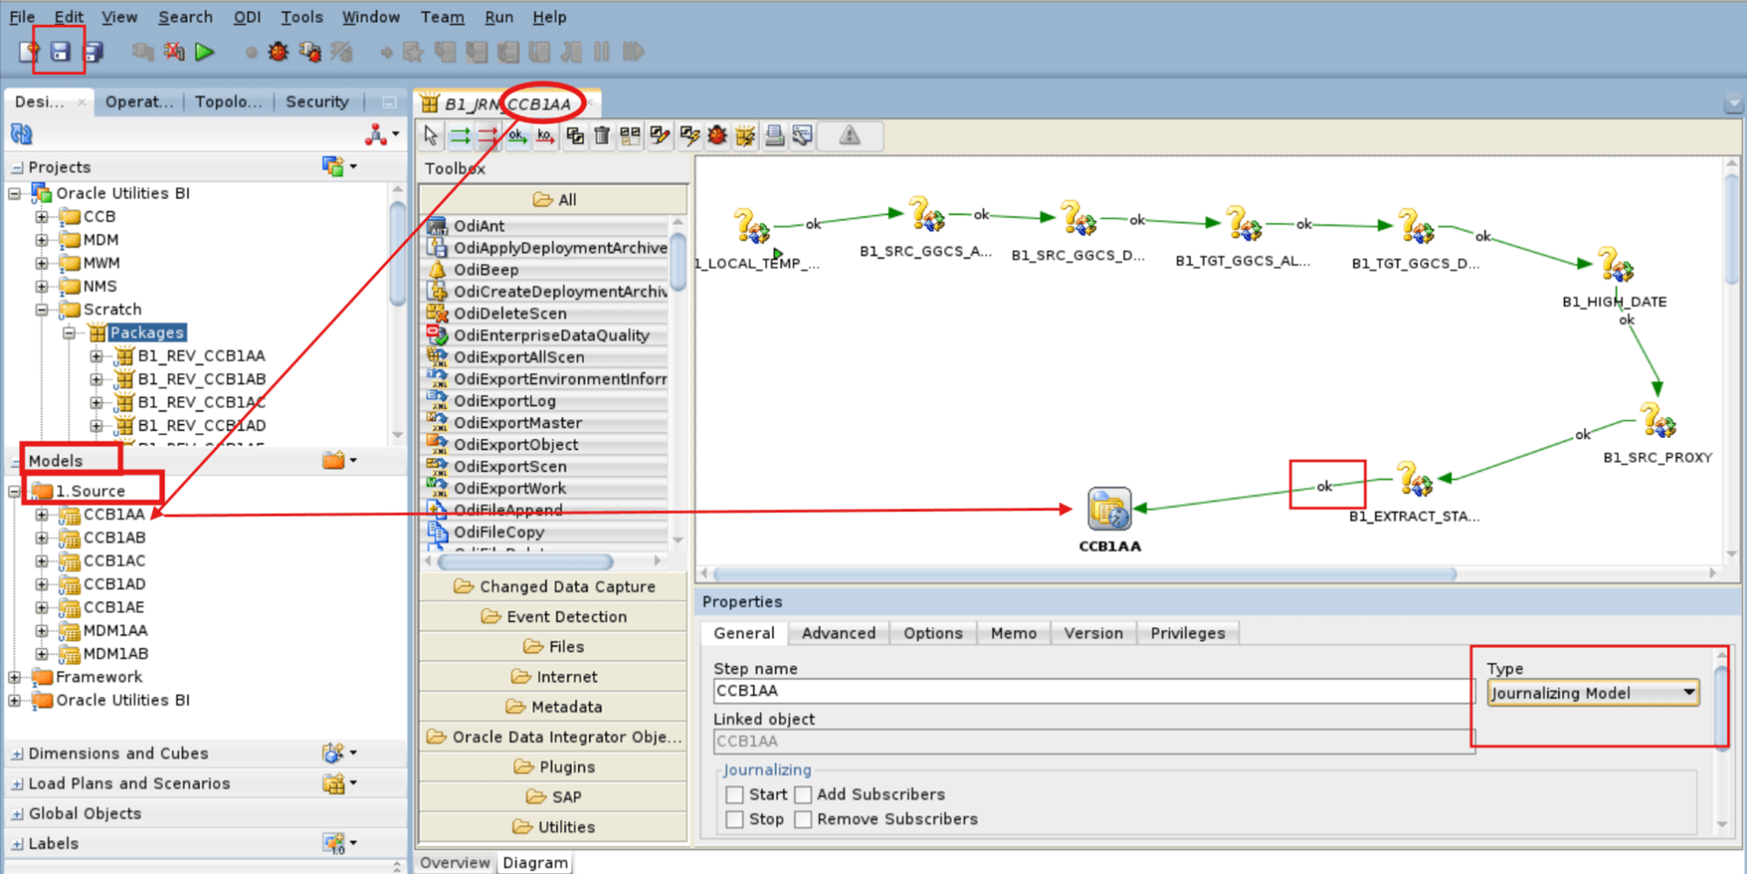The width and height of the screenshot is (1747, 874).
Task: Enable the Stop journalizing checkbox
Action: click(735, 819)
